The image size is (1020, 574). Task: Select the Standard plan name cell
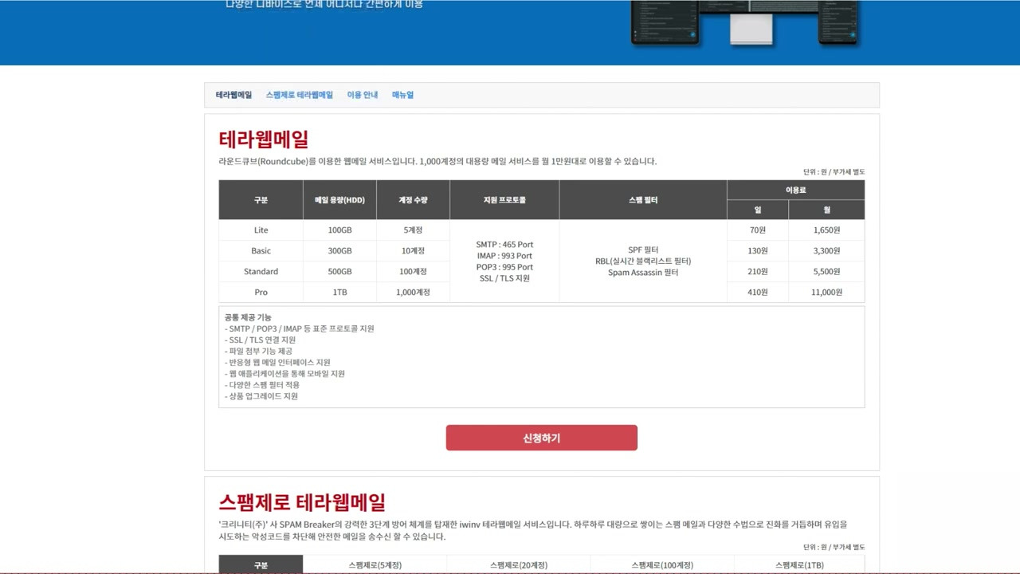click(x=261, y=272)
